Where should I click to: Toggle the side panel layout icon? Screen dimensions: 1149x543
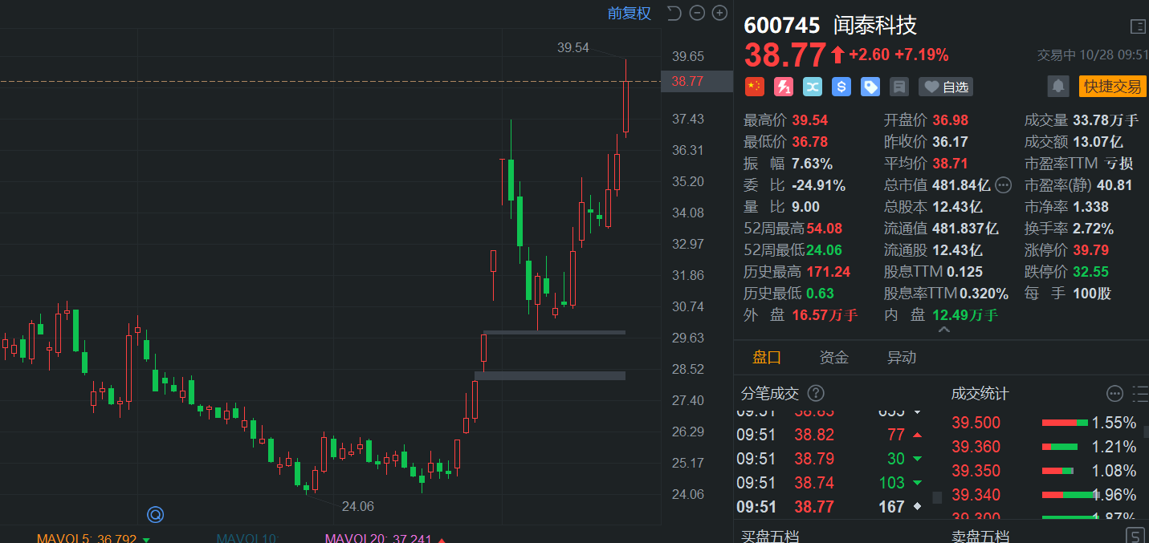[x=1137, y=26]
